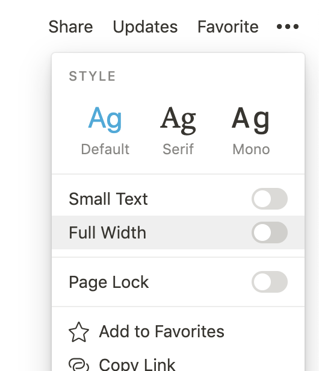The width and height of the screenshot is (319, 371).
Task: Open the three-dot more options menu
Action: [x=288, y=26]
